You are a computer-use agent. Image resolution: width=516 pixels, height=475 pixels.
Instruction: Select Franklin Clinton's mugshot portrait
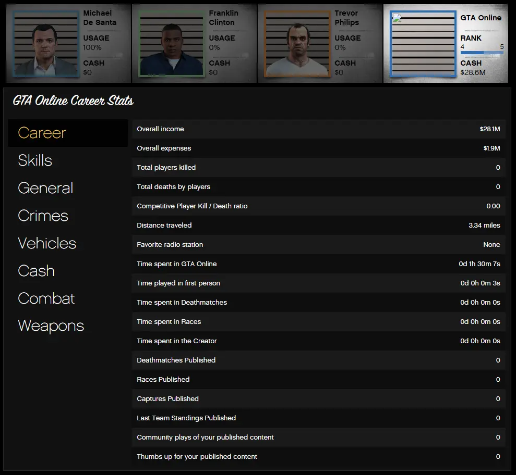[x=173, y=44]
